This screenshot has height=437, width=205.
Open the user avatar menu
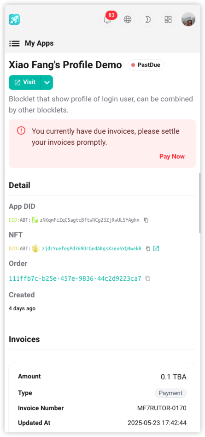point(188,19)
